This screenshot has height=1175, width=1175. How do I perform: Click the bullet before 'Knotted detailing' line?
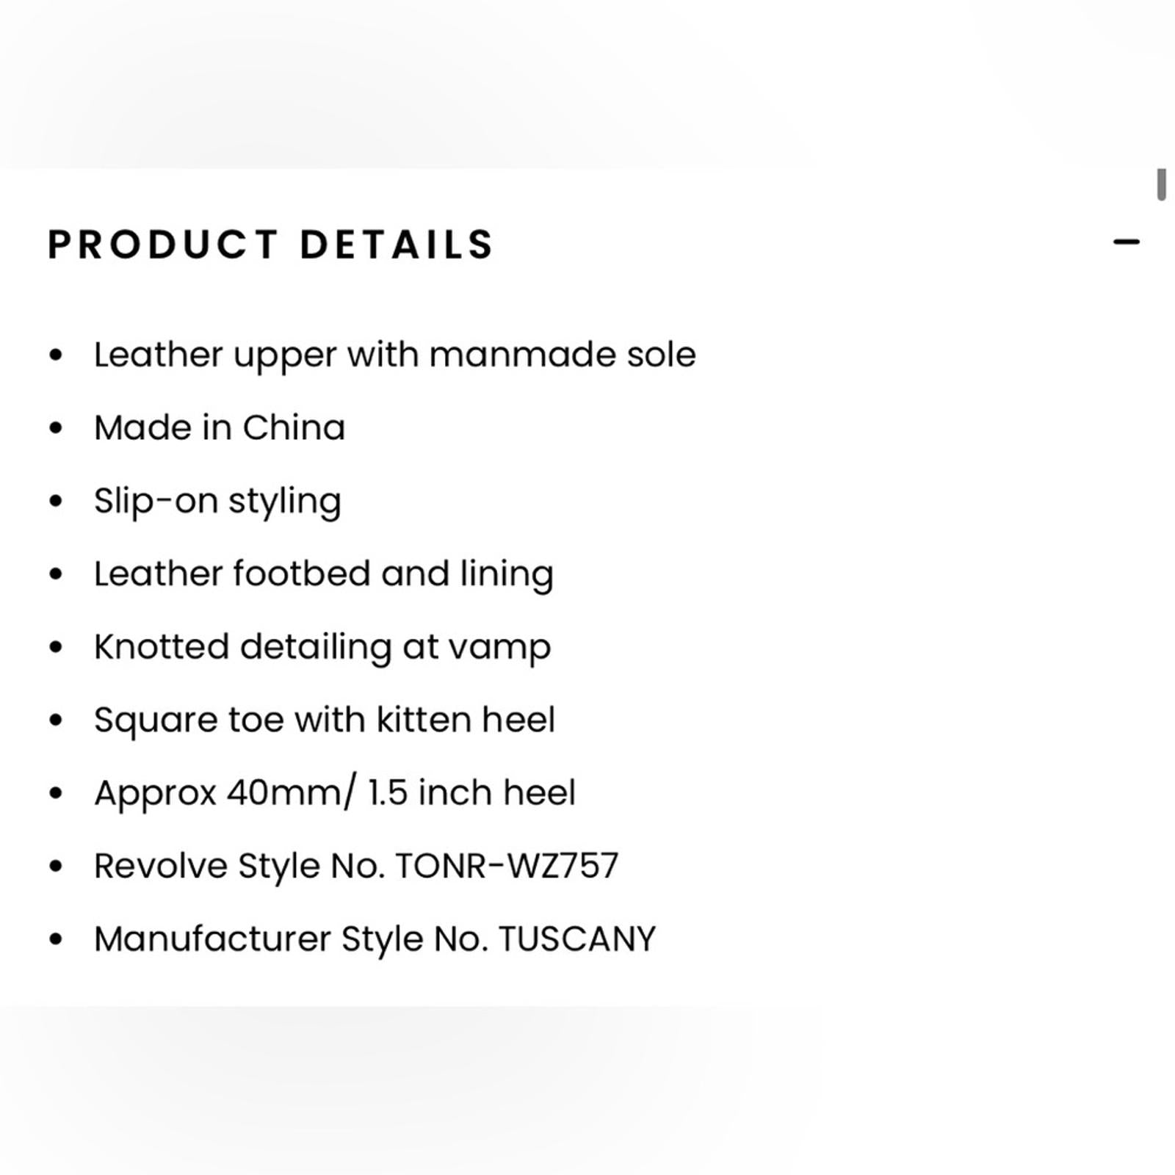(x=56, y=647)
